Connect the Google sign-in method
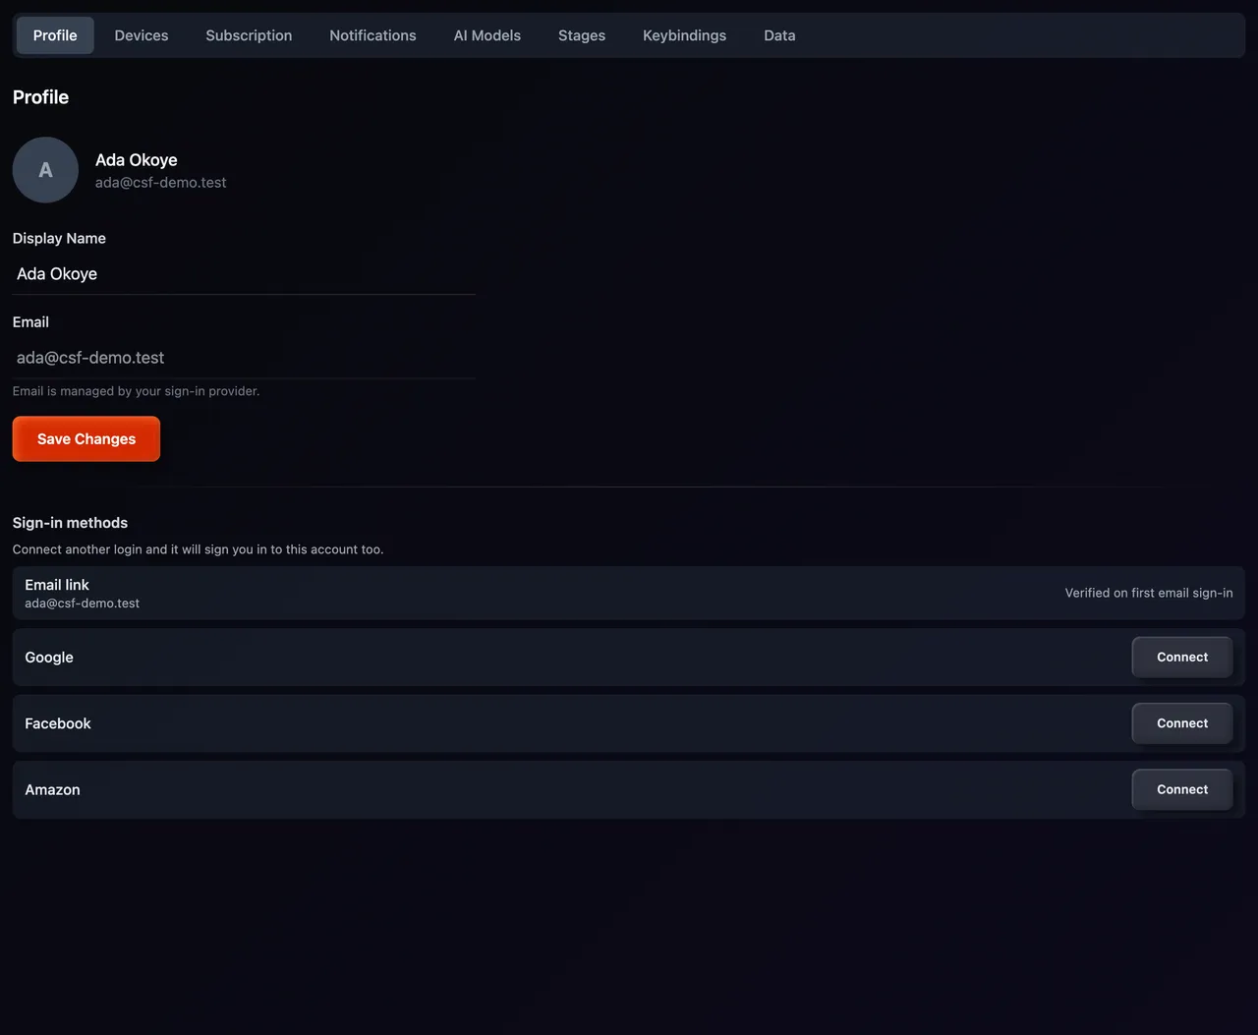Viewport: 1258px width, 1035px height. click(1182, 658)
